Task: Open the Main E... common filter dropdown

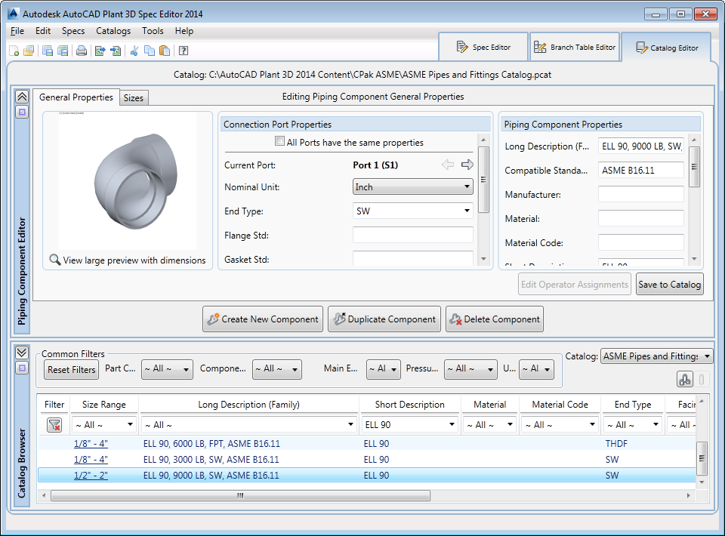Action: (384, 369)
